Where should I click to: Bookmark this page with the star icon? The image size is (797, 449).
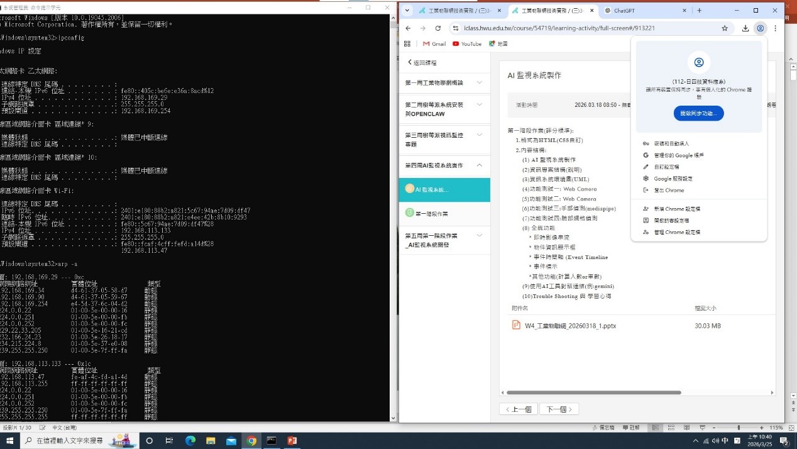[x=725, y=28]
